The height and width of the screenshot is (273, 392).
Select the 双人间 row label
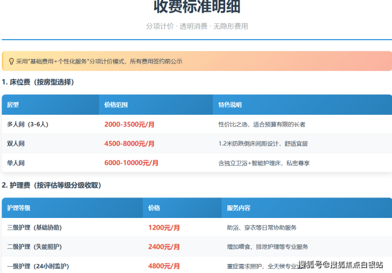[x=16, y=143]
